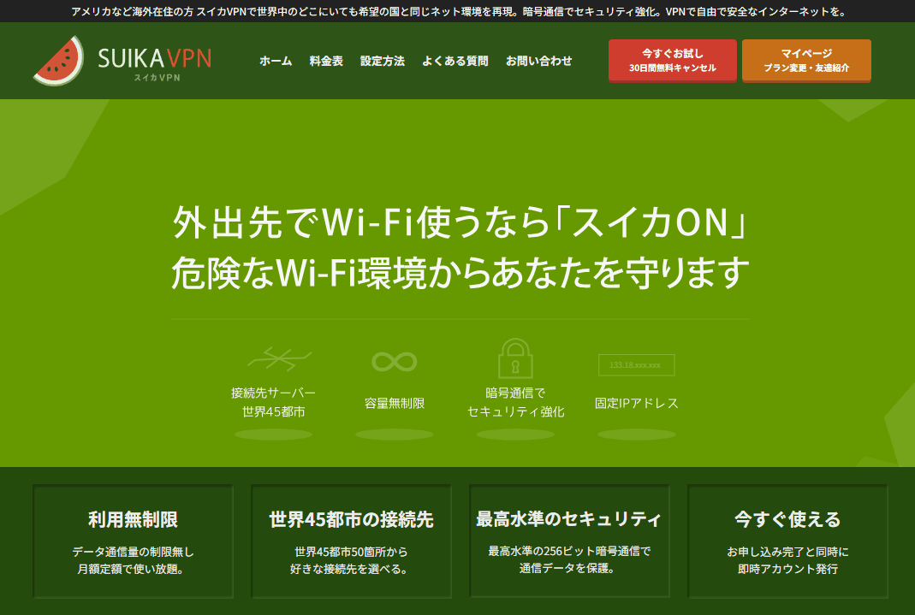
Task: Open the ホーム menu item
Action: (x=276, y=61)
